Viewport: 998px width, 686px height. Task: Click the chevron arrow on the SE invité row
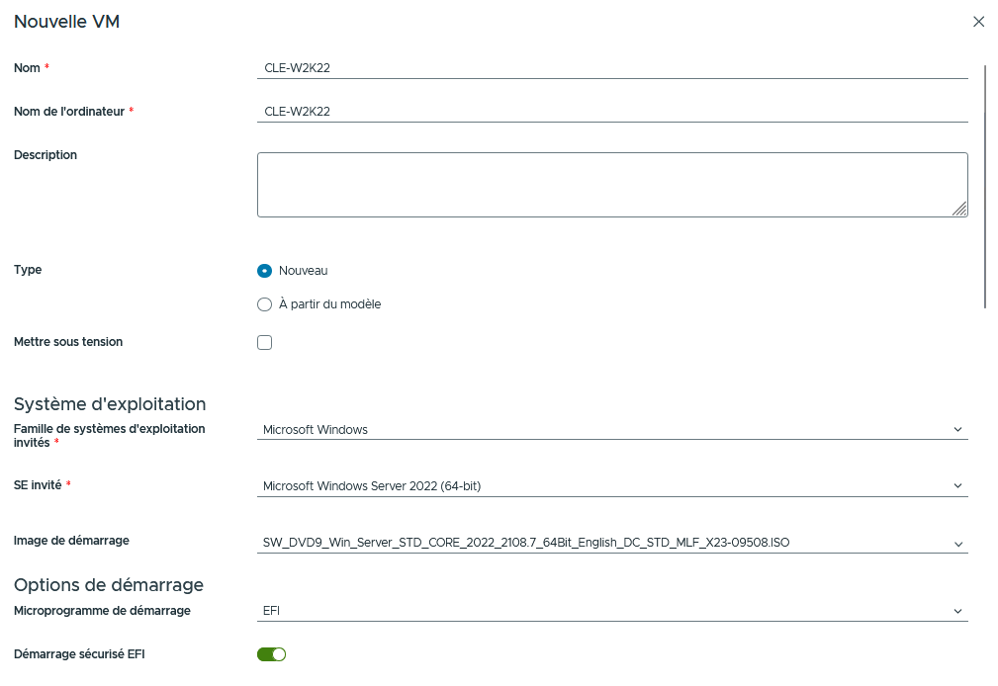tap(956, 486)
